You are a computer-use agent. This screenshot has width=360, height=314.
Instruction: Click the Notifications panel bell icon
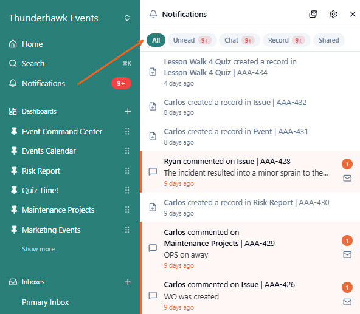click(x=153, y=14)
